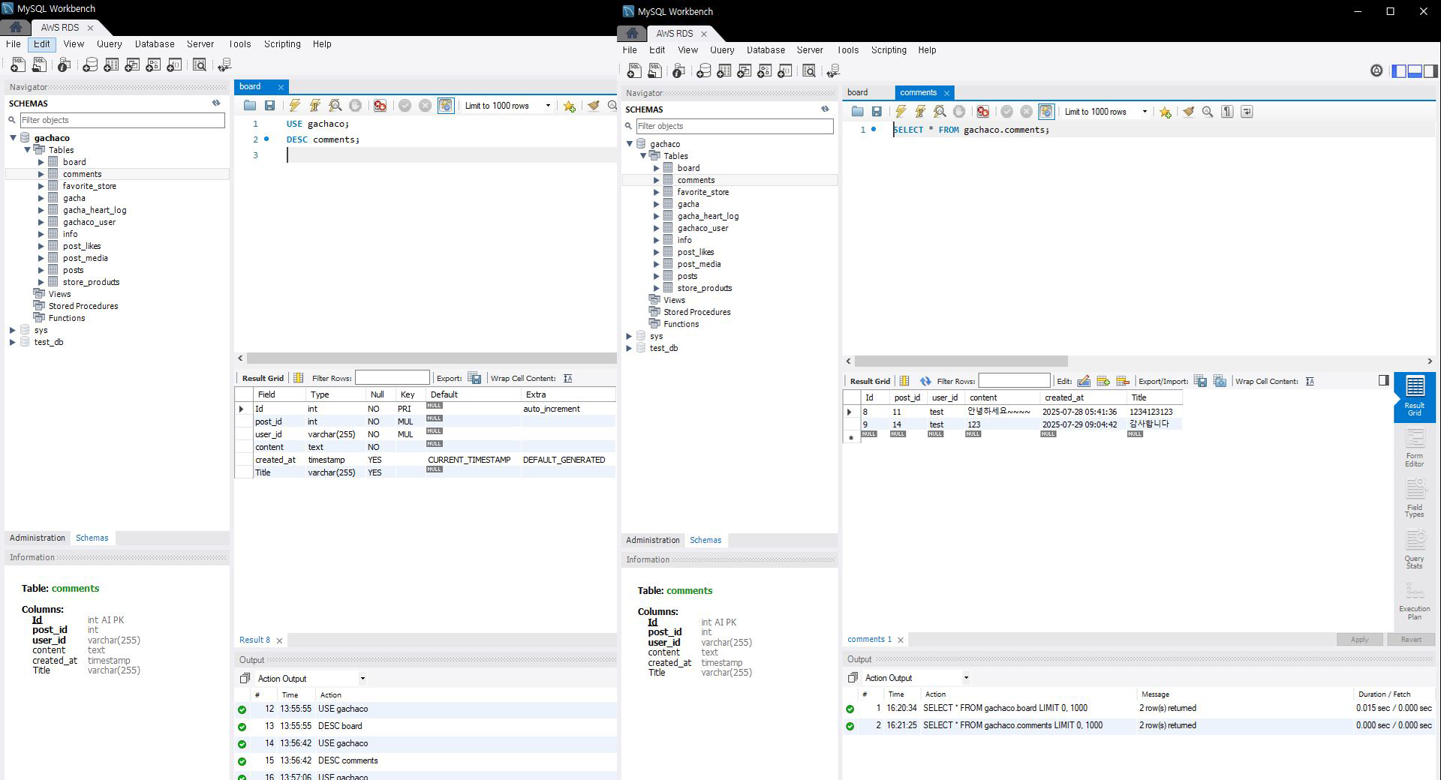Open Query Stats side panel

[1415, 550]
